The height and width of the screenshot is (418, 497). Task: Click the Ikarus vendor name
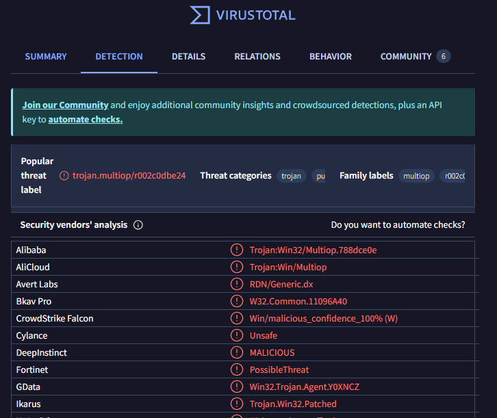pos(29,404)
